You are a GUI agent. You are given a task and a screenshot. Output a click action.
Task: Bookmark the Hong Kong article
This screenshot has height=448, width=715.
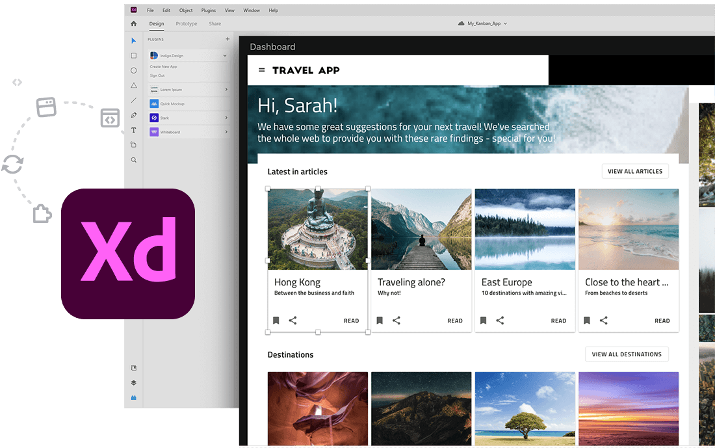click(276, 321)
